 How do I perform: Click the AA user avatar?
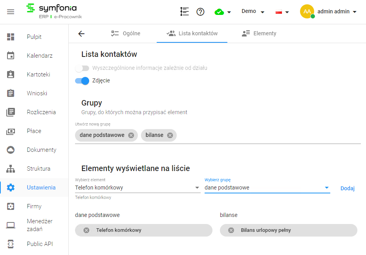coord(307,11)
